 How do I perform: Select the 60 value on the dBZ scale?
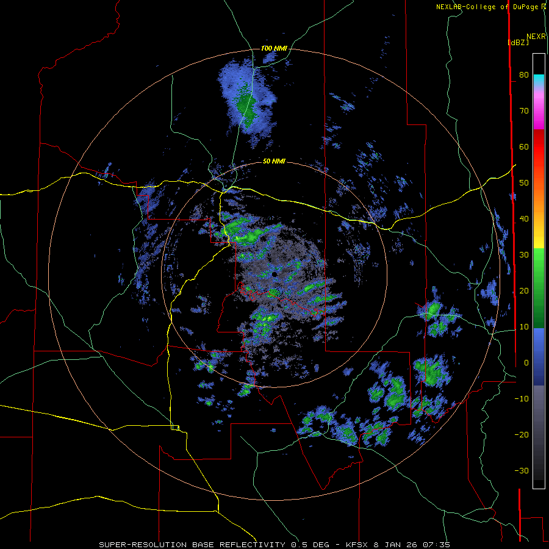524,146
